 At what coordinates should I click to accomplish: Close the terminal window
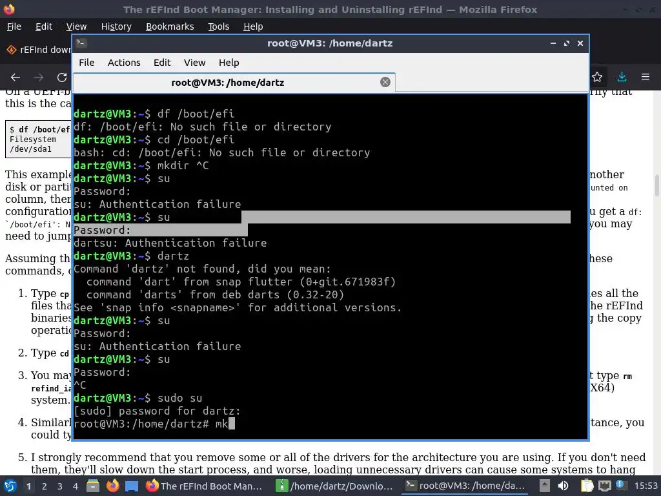pyautogui.click(x=580, y=43)
